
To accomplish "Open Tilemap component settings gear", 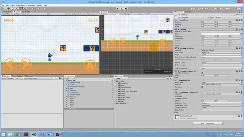I will click(241, 29).
